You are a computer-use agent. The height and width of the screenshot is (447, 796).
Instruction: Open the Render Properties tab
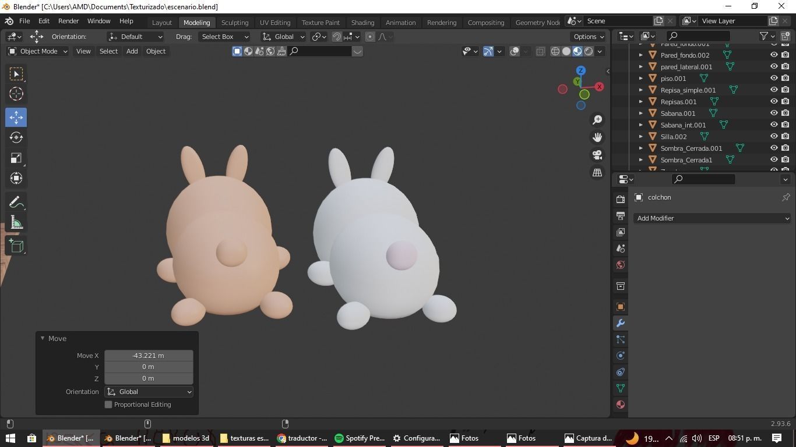[620, 198]
